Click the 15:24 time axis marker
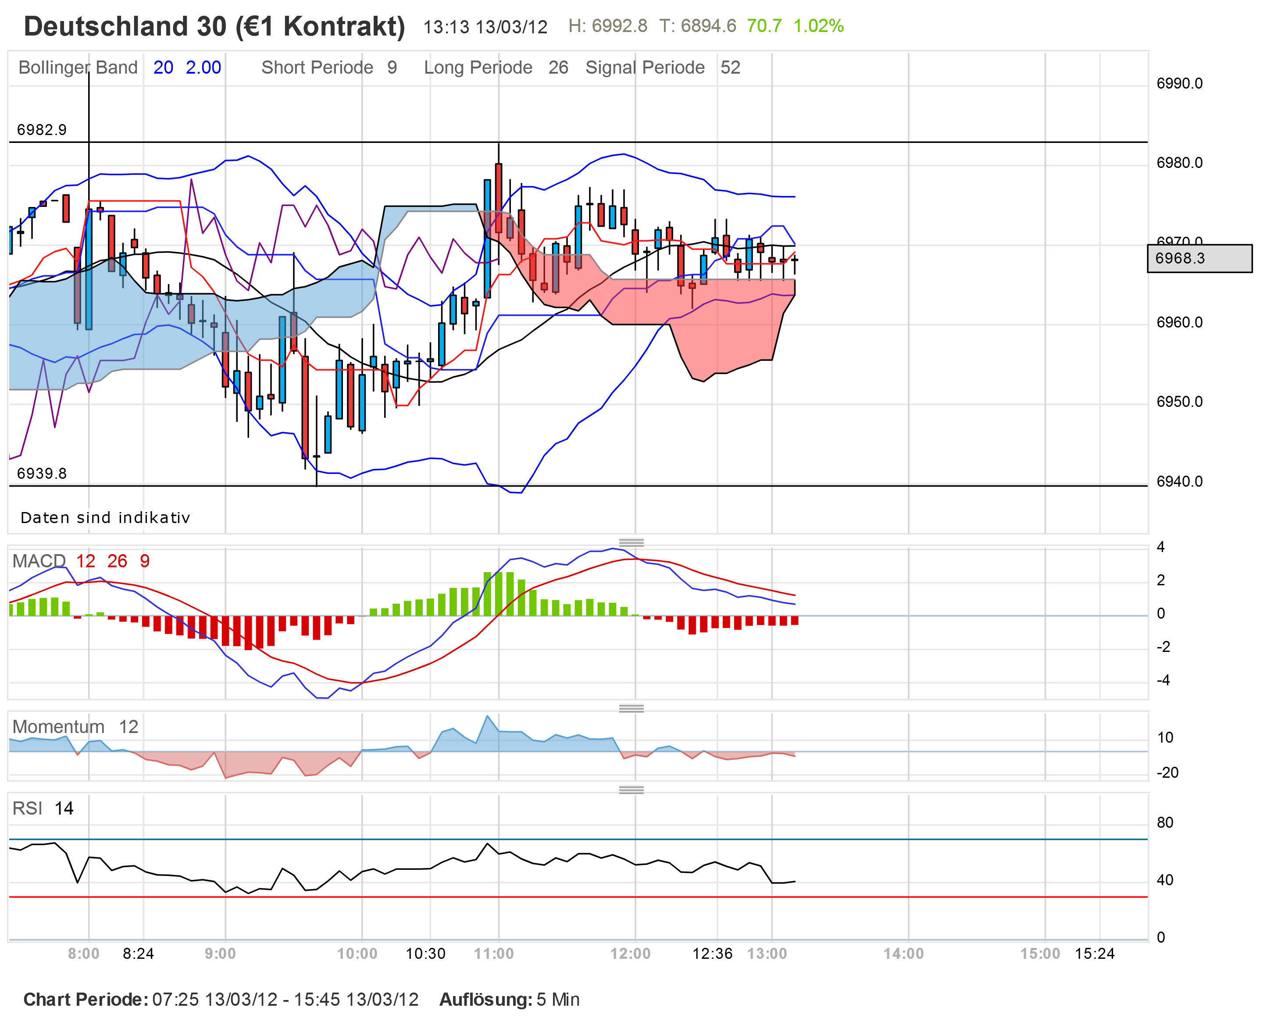Viewport: 1263px width, 1018px height. [x=1094, y=954]
